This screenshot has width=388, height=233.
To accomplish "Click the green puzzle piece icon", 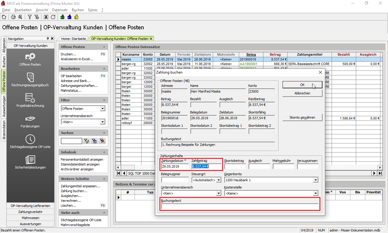I will point(62,17).
